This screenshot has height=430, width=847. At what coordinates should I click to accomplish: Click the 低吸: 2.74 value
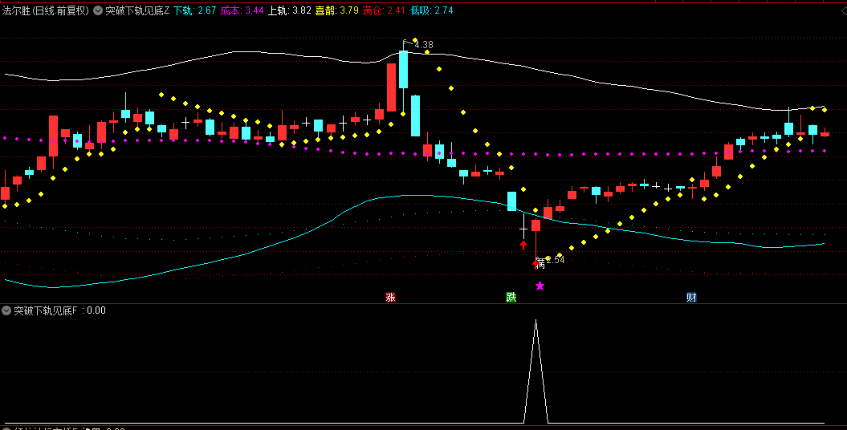point(432,10)
